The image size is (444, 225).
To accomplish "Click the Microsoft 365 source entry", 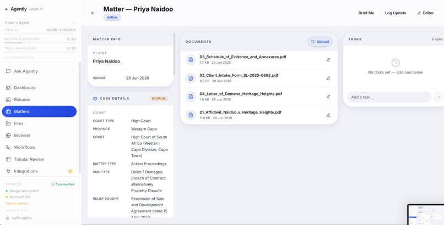I will tap(18, 197).
